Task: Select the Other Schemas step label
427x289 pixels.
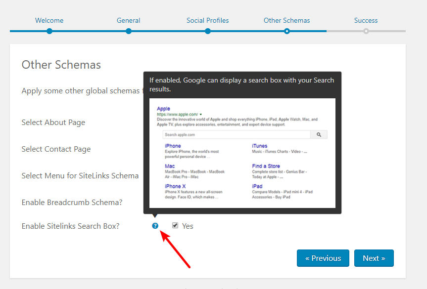Action: click(x=287, y=20)
